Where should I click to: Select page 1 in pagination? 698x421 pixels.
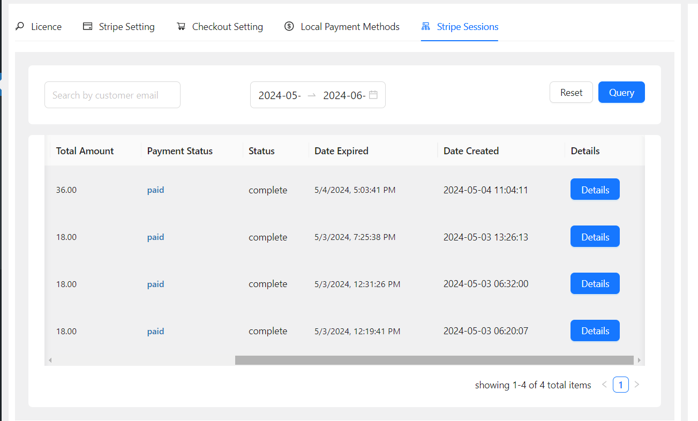pyautogui.click(x=620, y=385)
